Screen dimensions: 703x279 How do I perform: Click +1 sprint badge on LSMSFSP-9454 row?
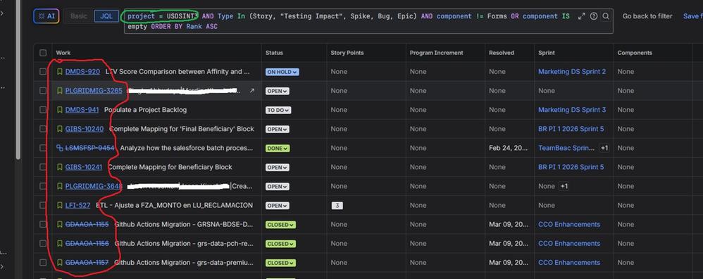click(604, 148)
